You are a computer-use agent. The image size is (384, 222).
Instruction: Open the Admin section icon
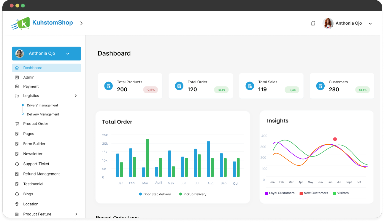(x=18, y=77)
